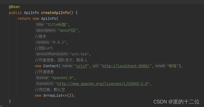204x107 pixels.
Task: Click the Contact constructor name
Action: tap(51, 66)
